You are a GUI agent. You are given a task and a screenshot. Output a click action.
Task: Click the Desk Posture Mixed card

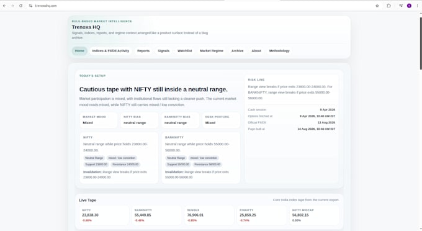221,120
